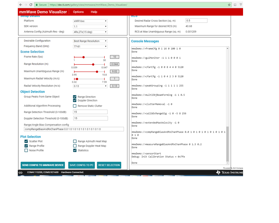The width and height of the screenshot is (279, 223).
Task: Click the Object Detection heading
Action: 33,92
